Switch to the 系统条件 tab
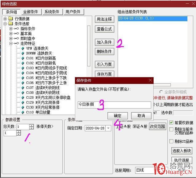Image resolution: width=196 pixels, height=178 pixels. pyautogui.click(x=53, y=12)
